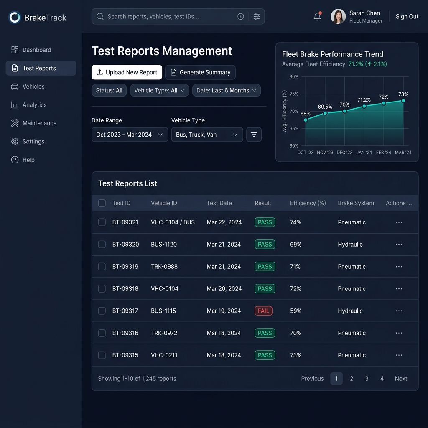Check the row BT-09318 checkbox

(x=102, y=288)
